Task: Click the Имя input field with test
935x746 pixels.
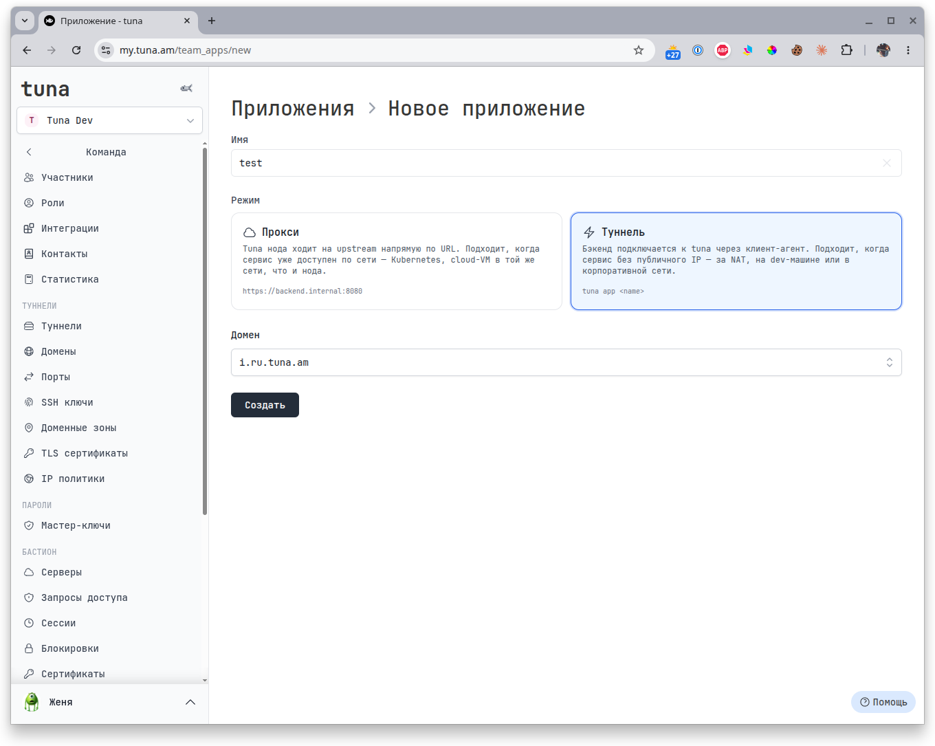Action: coord(566,163)
